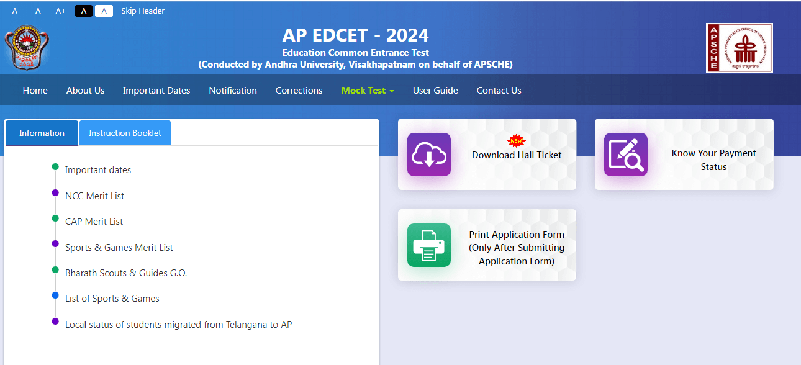Open the Home menu item
Screen dimensions: 801x365
tap(35, 91)
